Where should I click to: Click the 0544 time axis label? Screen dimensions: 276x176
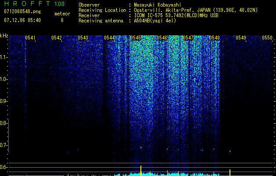pos(109,38)
